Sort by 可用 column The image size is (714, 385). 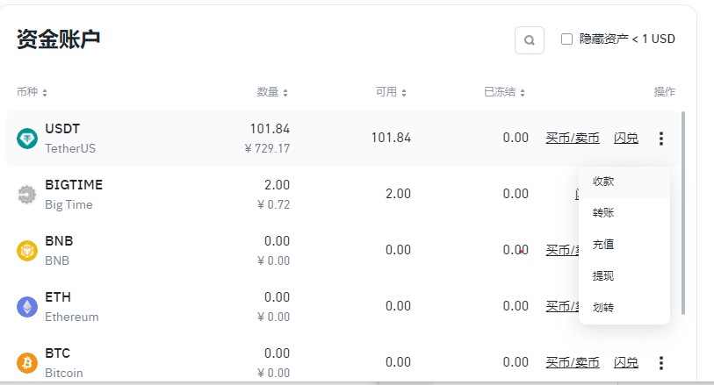click(391, 92)
